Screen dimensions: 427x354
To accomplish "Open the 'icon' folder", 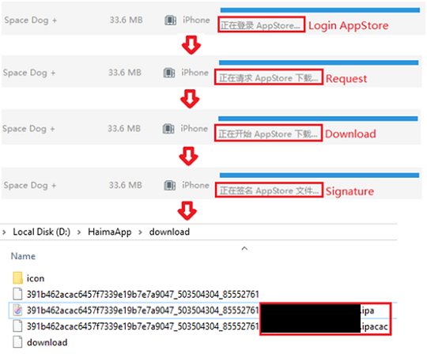I will pyautogui.click(x=36, y=278).
